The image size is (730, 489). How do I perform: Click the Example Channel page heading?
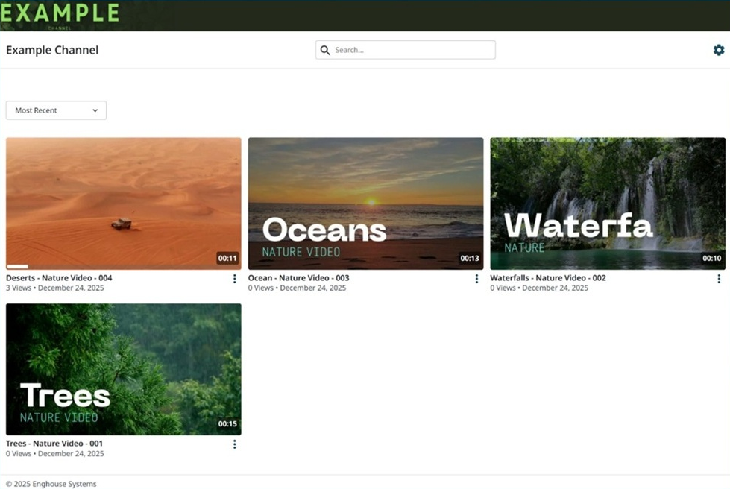pyautogui.click(x=52, y=50)
